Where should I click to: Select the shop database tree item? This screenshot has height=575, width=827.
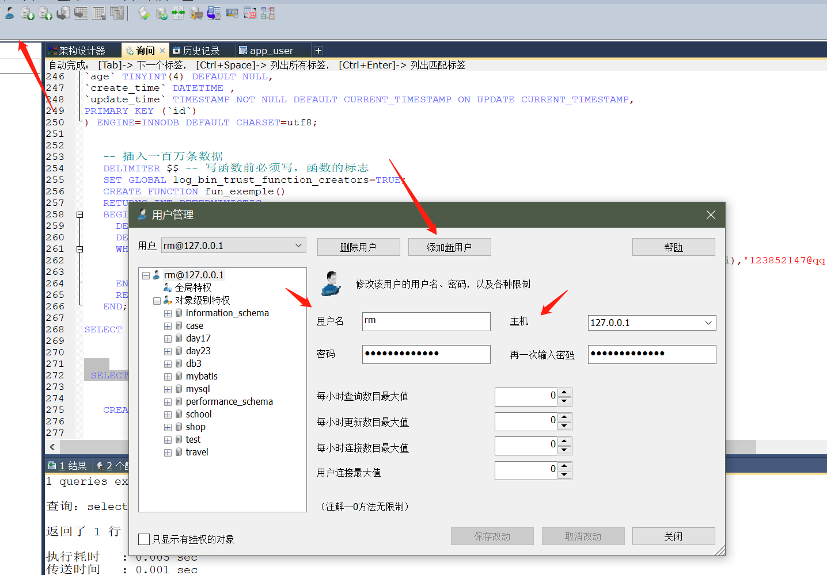coord(196,427)
